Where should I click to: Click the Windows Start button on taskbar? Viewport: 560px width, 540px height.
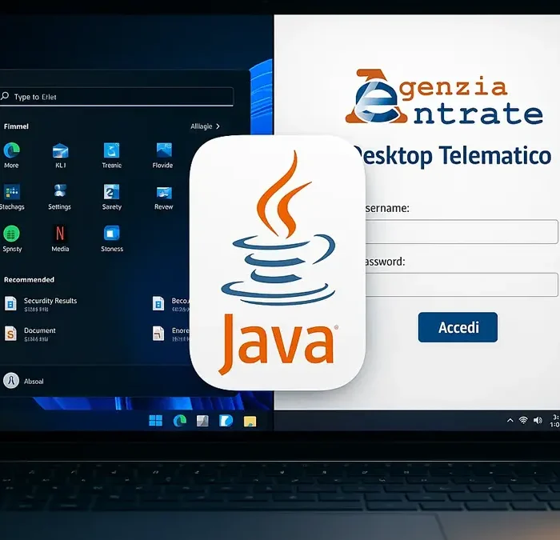pos(155,421)
